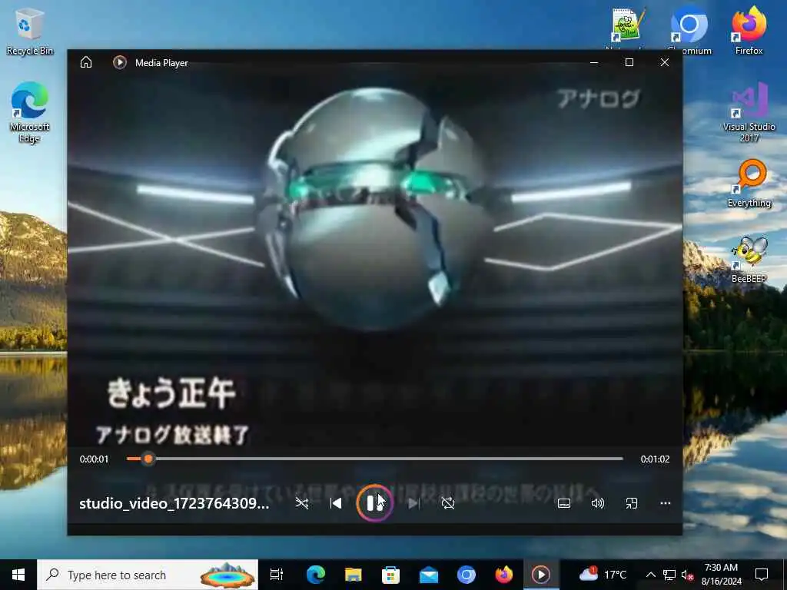Screen dimensions: 787x590
Task: Click the studio_video file title
Action: [x=174, y=503]
